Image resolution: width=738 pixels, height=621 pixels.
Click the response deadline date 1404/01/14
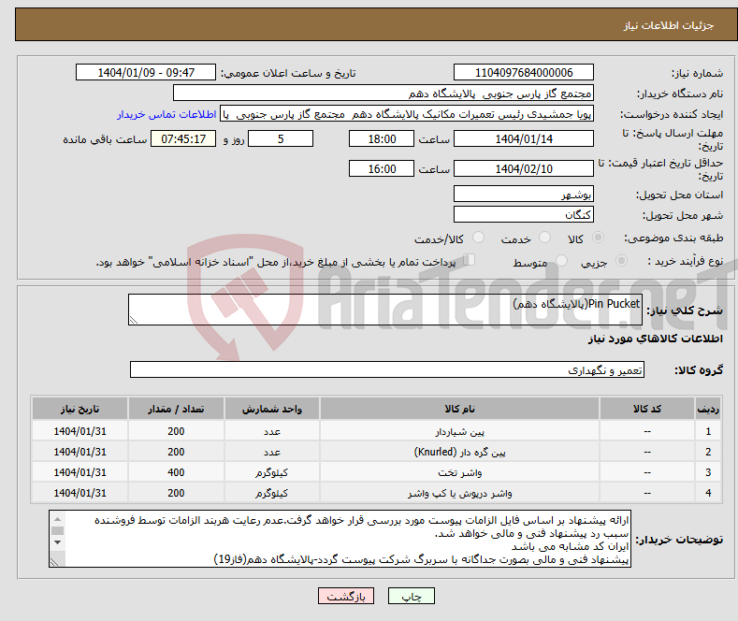coord(524,138)
